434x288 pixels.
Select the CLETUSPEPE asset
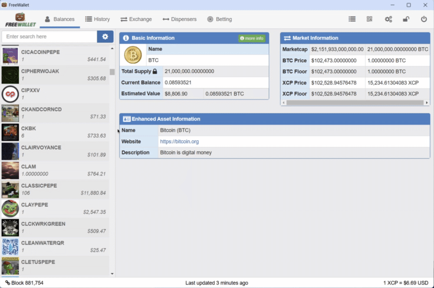55,265
